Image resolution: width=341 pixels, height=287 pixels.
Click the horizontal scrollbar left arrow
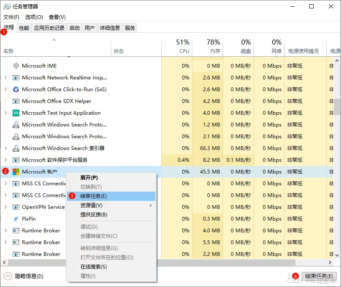click(x=4, y=263)
